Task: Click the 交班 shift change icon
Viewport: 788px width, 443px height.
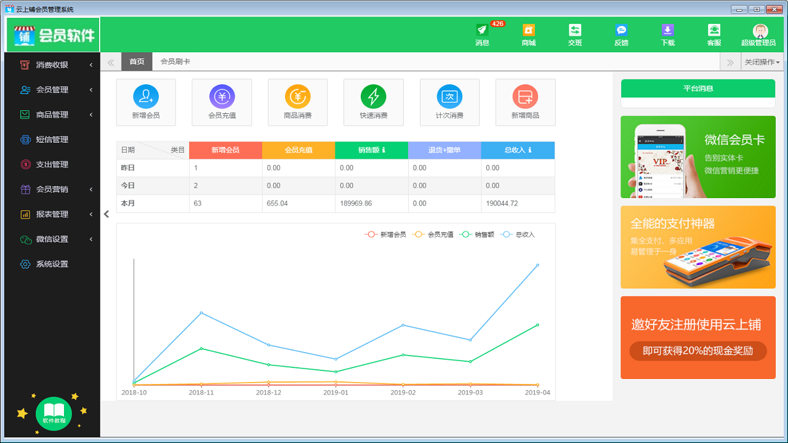Action: (574, 34)
